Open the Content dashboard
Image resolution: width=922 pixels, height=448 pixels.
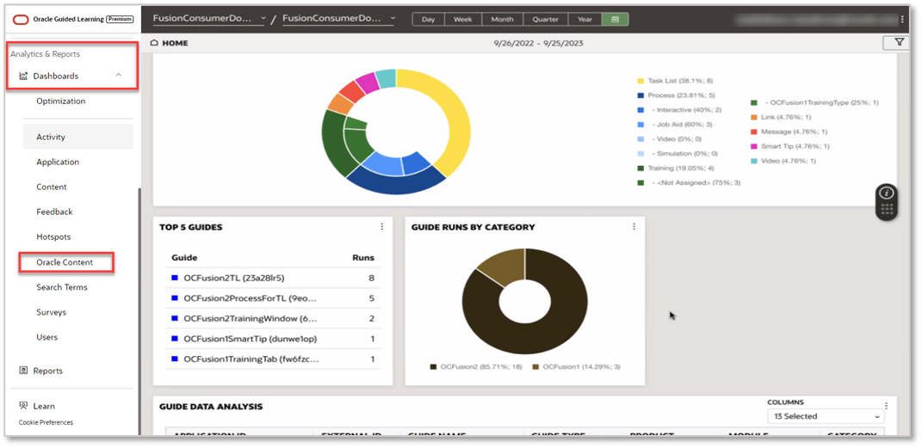pyautogui.click(x=52, y=187)
